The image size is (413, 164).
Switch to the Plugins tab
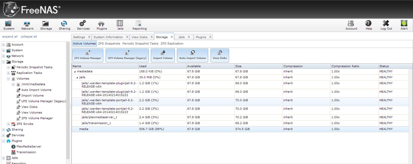pyautogui.click(x=201, y=37)
